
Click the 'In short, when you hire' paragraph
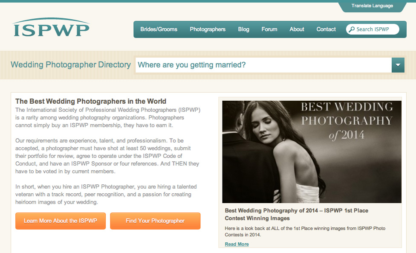pos(106,194)
